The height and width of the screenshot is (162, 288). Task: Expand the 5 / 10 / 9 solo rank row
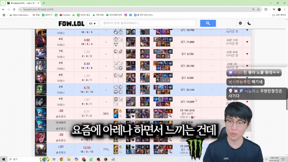click(247, 137)
